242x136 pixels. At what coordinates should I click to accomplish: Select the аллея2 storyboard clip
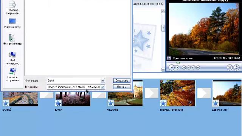[20, 99]
